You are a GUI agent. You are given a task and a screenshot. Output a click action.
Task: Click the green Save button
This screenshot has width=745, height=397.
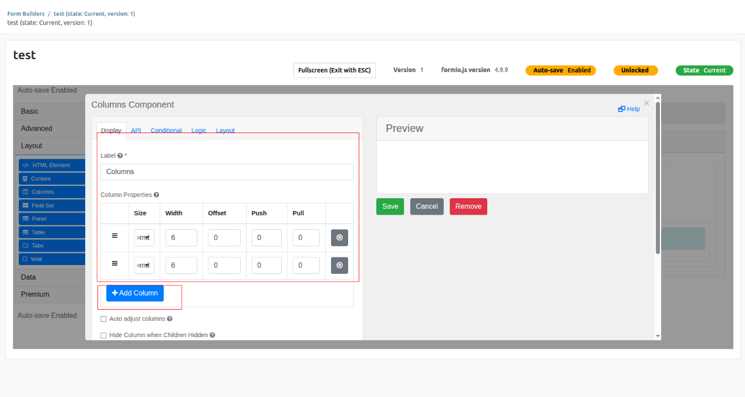pos(390,206)
